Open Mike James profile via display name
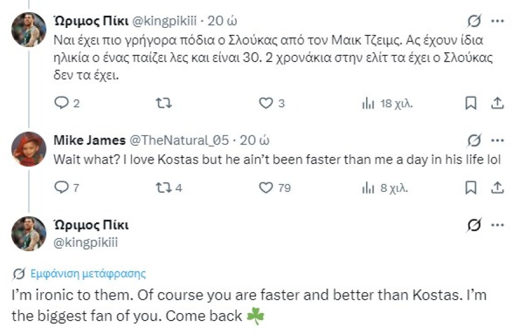This screenshot has width=512, height=334. tap(89, 141)
